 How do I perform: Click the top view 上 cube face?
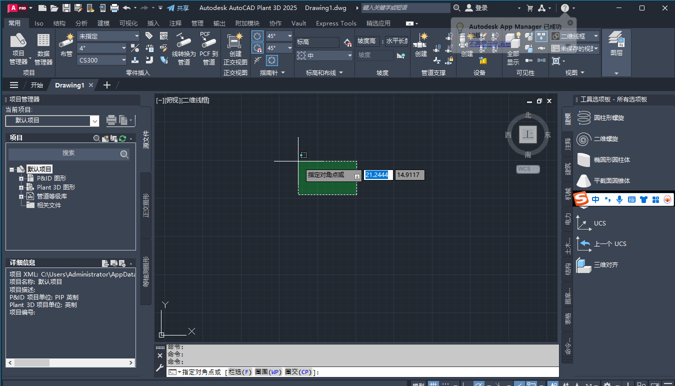(x=528, y=134)
